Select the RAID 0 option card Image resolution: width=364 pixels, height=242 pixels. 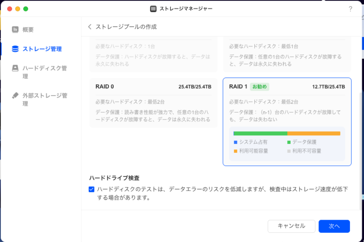tap(153, 102)
